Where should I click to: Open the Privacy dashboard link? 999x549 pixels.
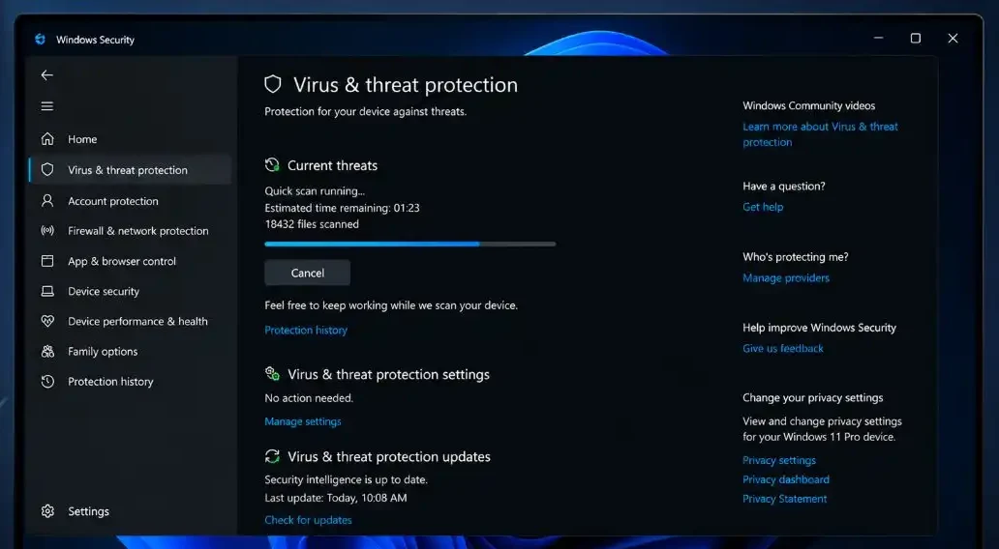(x=786, y=479)
